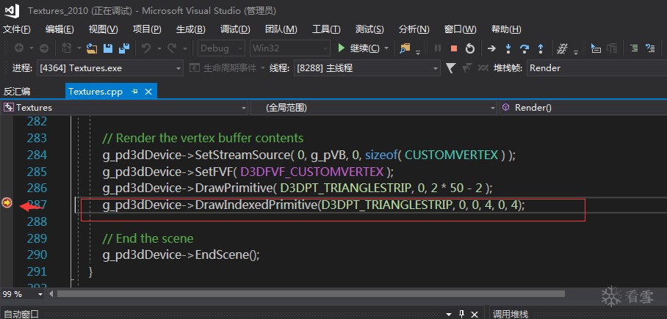667x319 pixels.
Task: Click the increase line indent icon
Action: click(634, 48)
